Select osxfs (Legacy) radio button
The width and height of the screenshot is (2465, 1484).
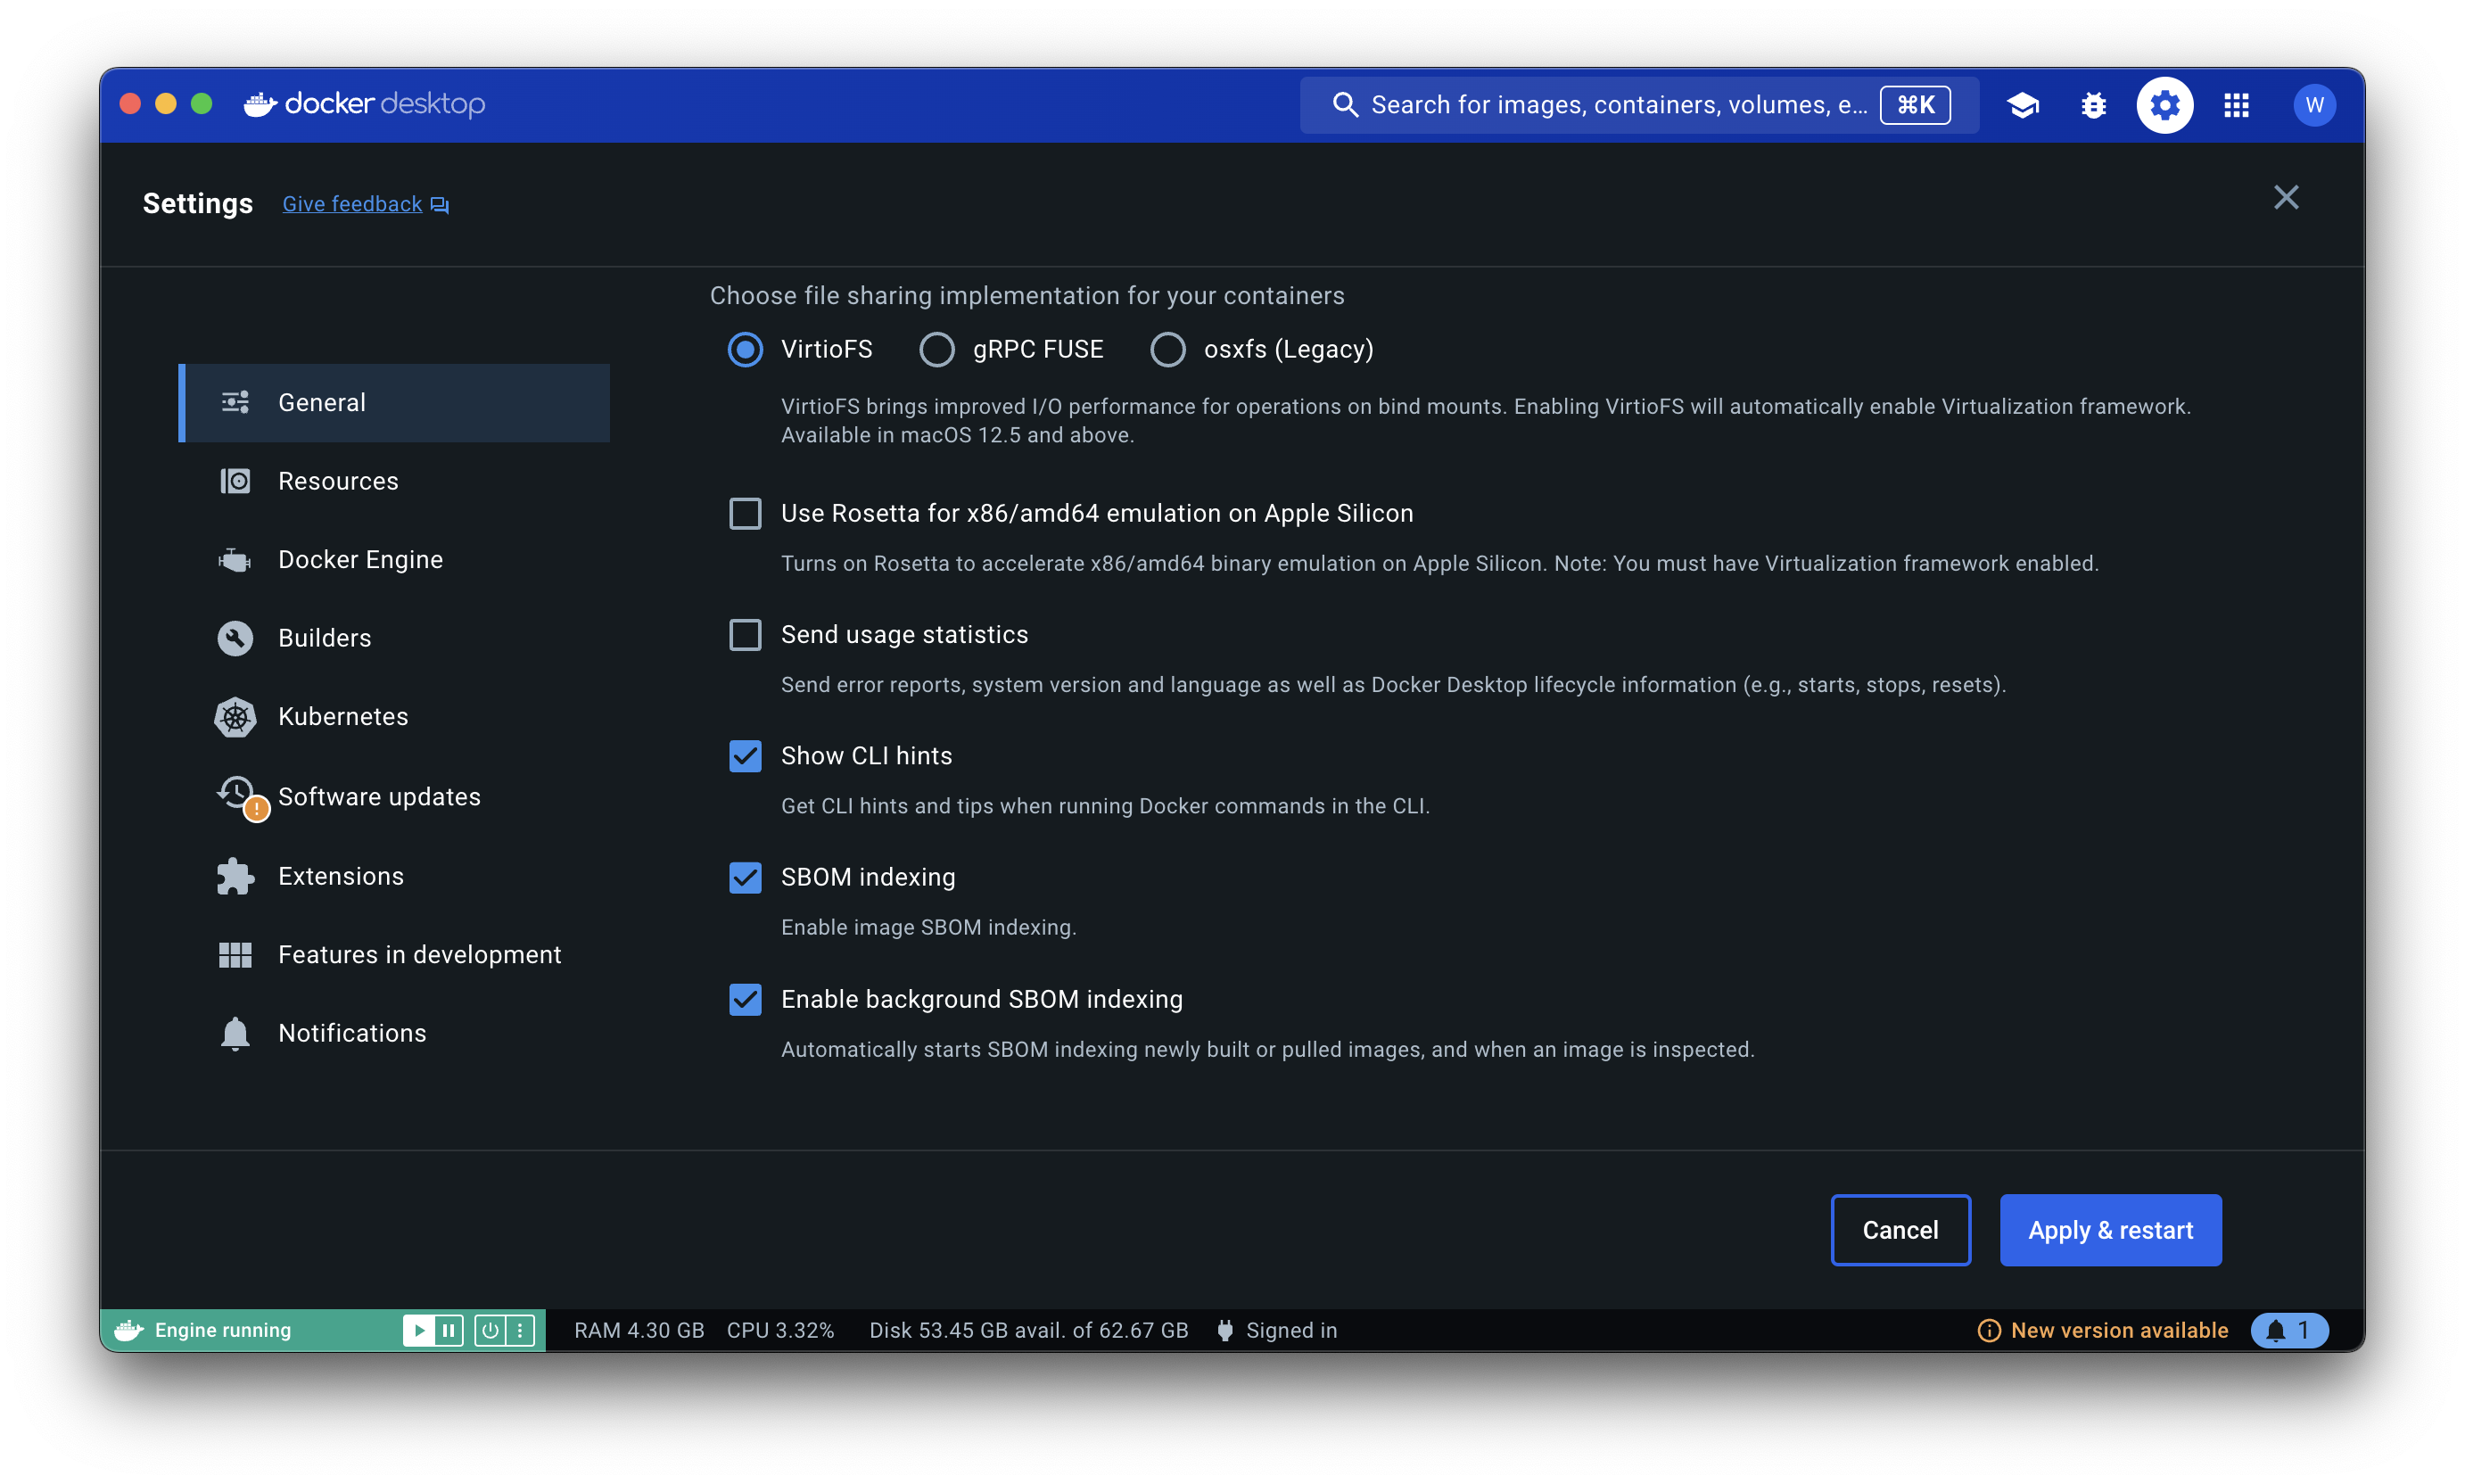coord(1167,349)
